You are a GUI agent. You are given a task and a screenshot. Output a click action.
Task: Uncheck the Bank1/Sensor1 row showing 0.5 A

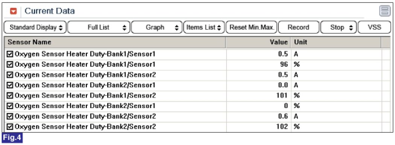pyautogui.click(x=10, y=54)
